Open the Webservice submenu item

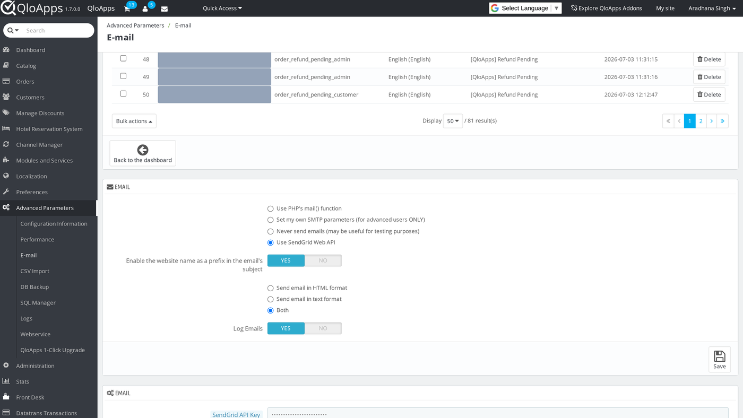(35, 334)
